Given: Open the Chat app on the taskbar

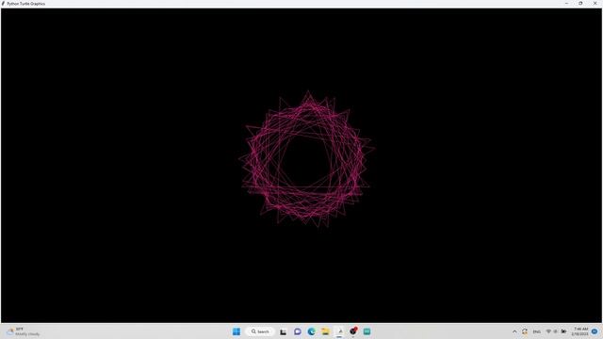Looking at the screenshot, I should 298,331.
